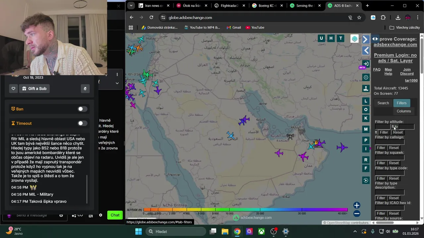The width and height of the screenshot is (424, 238).
Task: Open the Premium Login link
Action: 395,58
